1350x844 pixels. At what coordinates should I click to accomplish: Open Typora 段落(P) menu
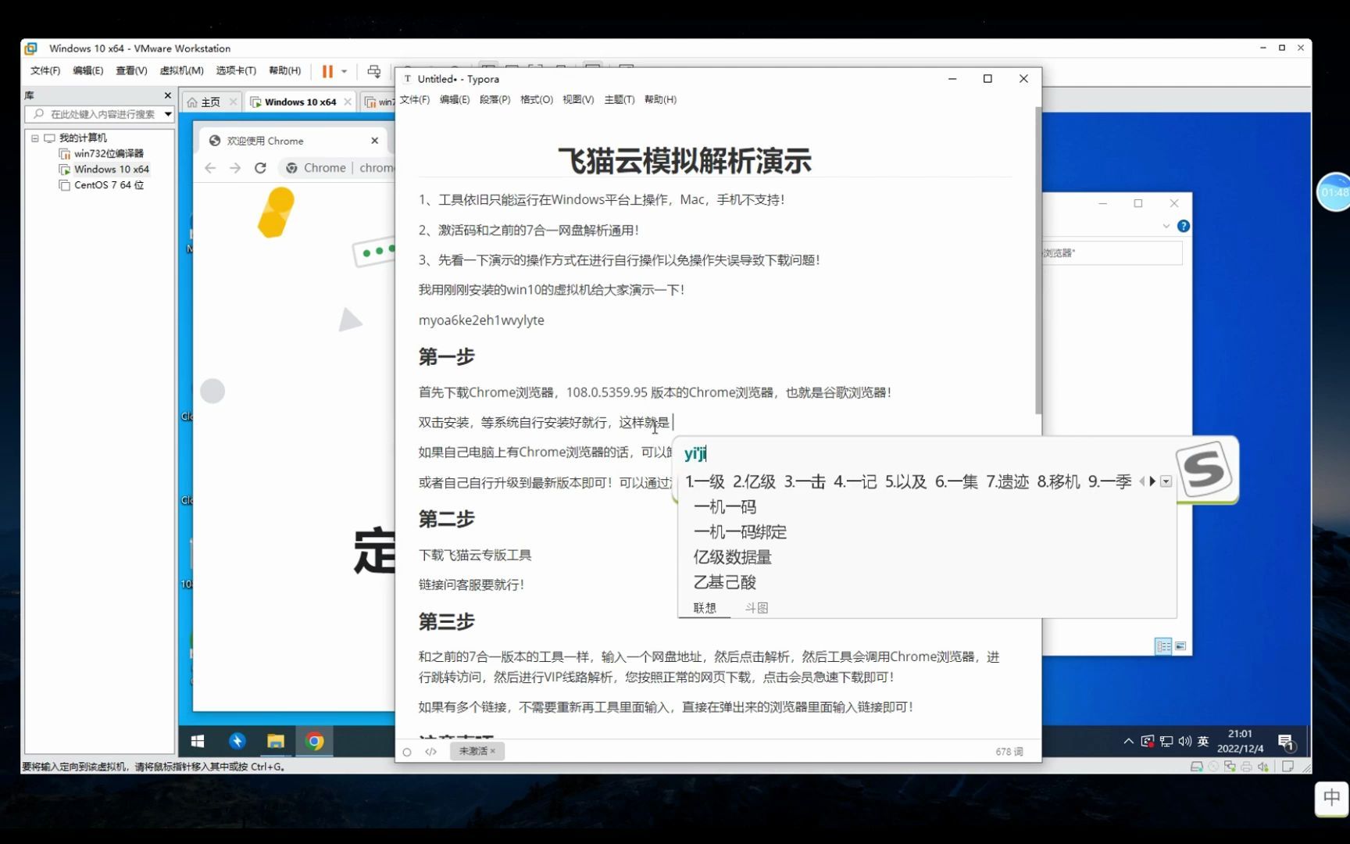[495, 100]
